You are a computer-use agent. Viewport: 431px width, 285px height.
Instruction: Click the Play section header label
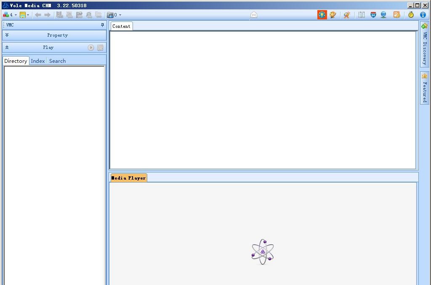48,47
